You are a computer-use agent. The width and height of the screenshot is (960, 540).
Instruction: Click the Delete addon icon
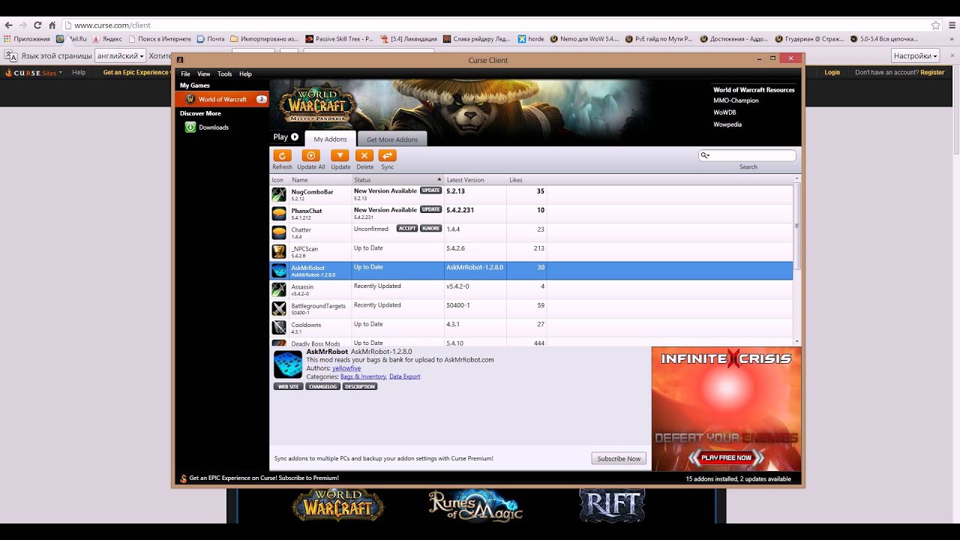[364, 155]
